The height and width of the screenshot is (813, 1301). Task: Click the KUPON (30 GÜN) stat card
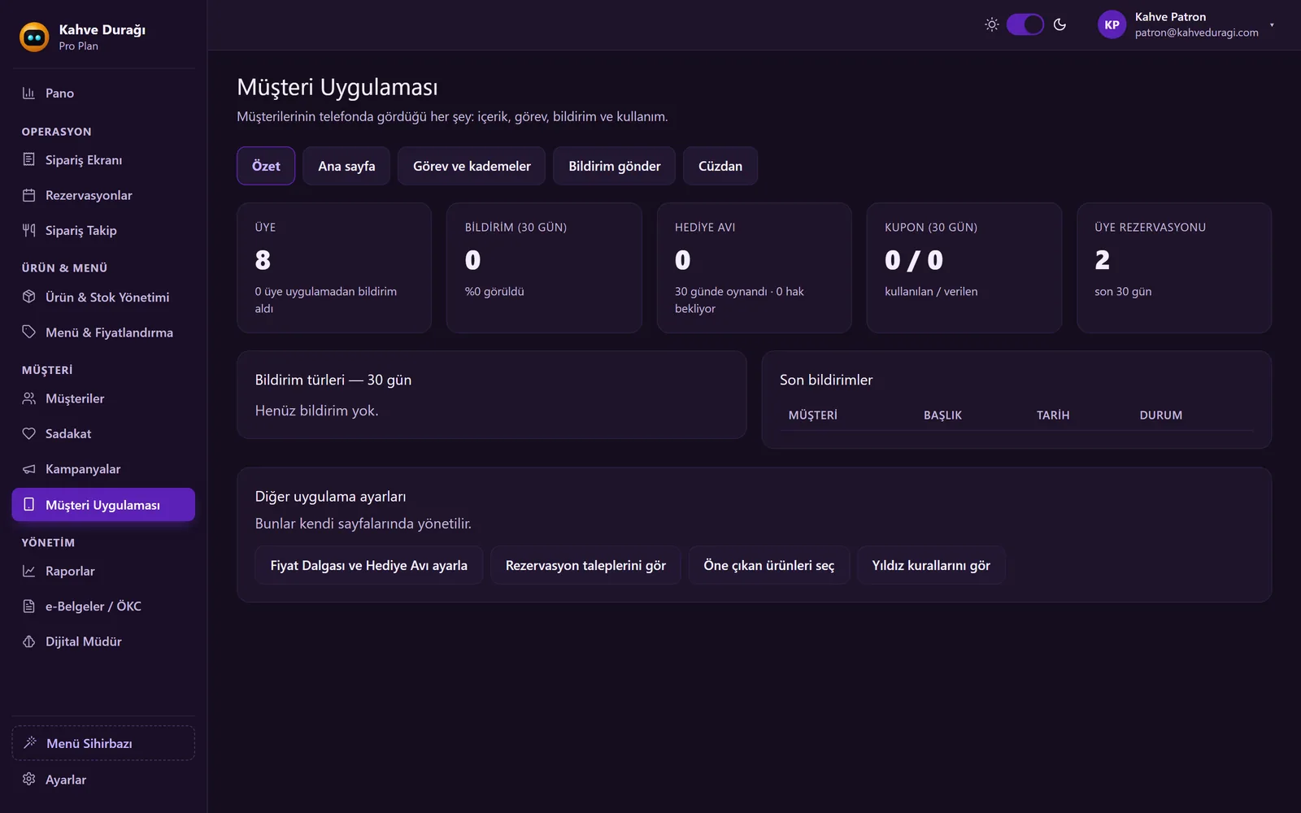964,267
